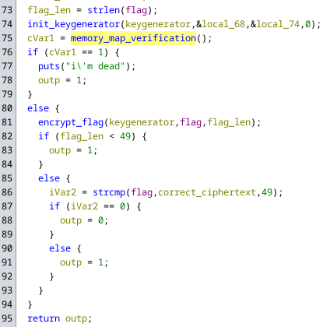Viewport: 330px width, 327px height.
Task: Click the highlighted memory_map_verification function call
Action: pyautogui.click(x=133, y=38)
